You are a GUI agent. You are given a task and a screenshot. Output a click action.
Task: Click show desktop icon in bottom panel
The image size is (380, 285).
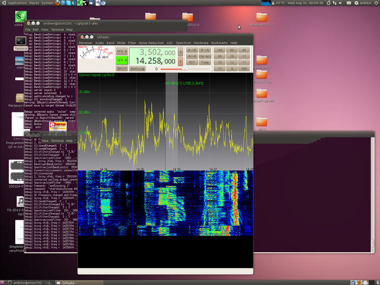[x=2, y=283]
